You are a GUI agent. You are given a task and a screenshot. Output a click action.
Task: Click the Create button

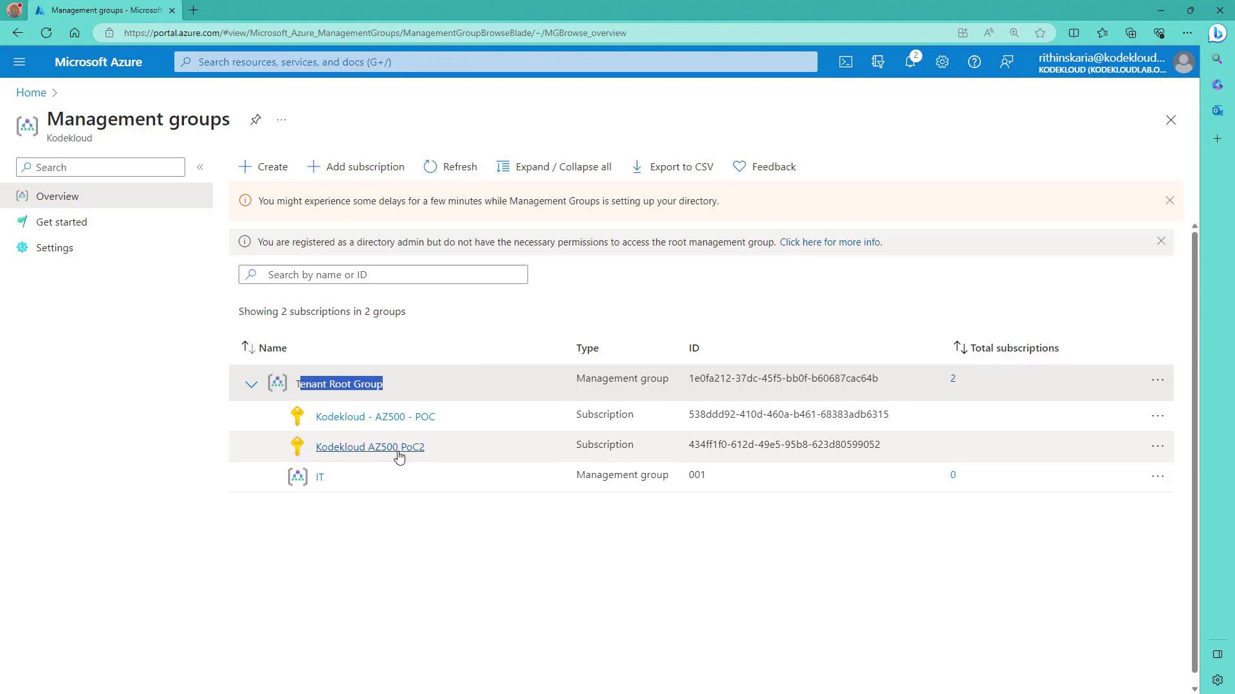coord(264,167)
